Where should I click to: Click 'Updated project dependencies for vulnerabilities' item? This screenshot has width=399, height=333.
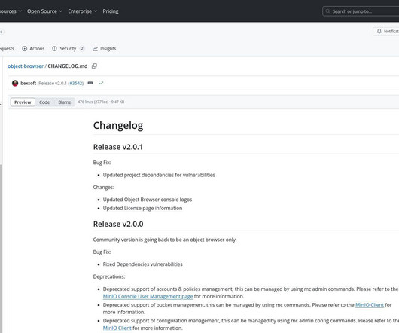tap(159, 175)
